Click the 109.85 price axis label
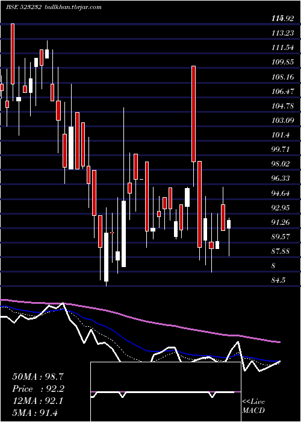This screenshot has height=422, width=301. [282, 63]
